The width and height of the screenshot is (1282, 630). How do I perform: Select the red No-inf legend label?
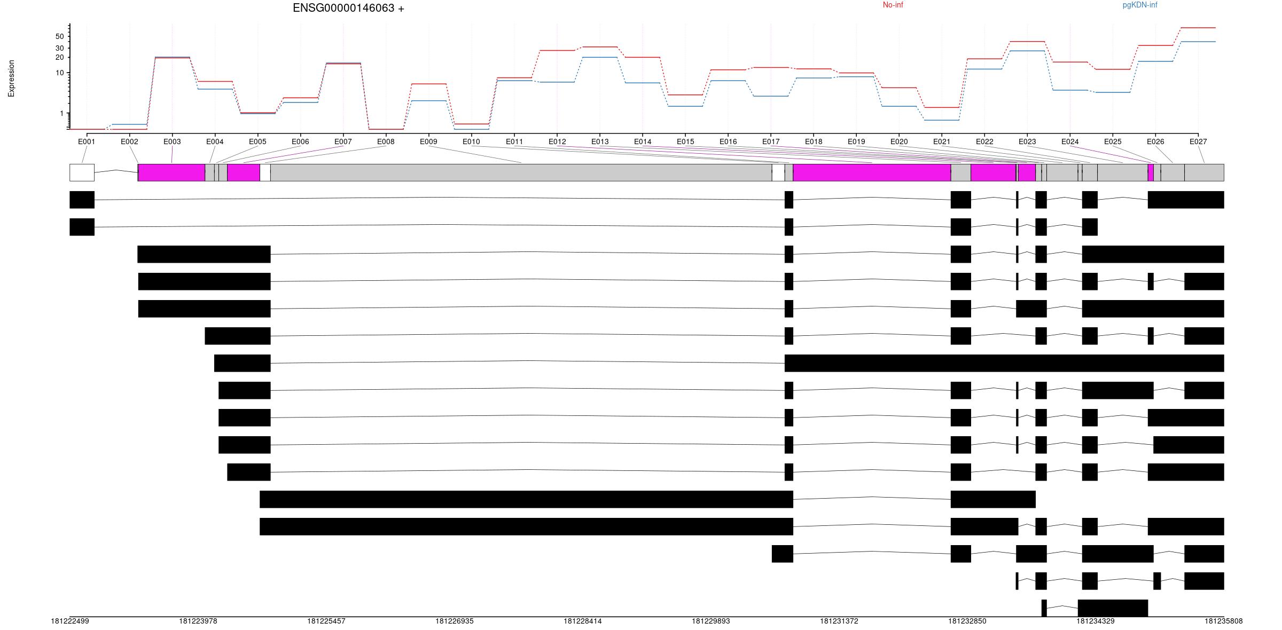pyautogui.click(x=893, y=5)
